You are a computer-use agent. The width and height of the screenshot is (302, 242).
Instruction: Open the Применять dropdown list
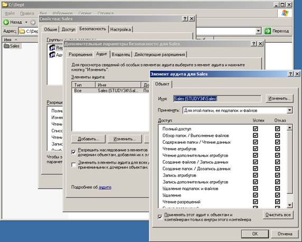[289, 110]
